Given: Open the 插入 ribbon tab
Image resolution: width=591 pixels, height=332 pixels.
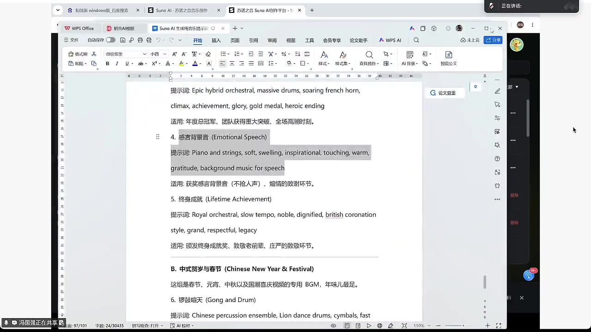Looking at the screenshot, I should [x=216, y=40].
